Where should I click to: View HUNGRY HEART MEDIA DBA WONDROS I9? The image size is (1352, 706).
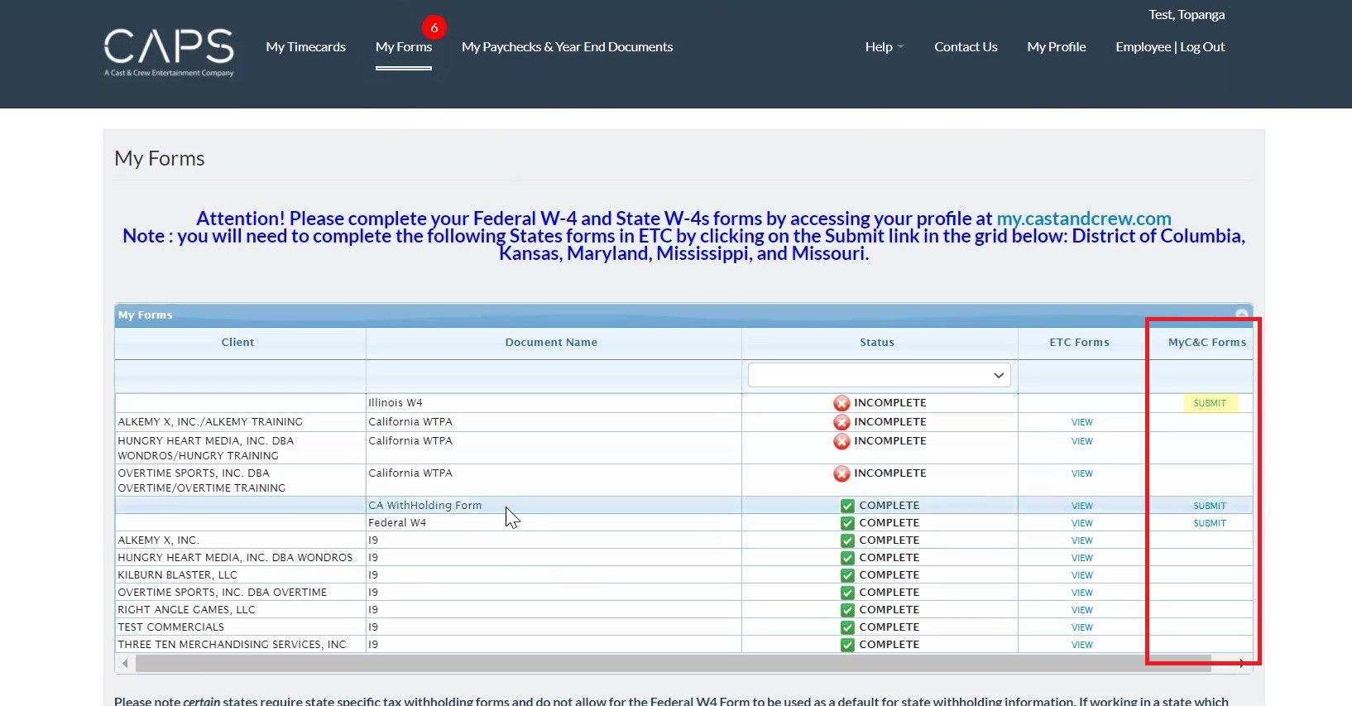[1082, 558]
